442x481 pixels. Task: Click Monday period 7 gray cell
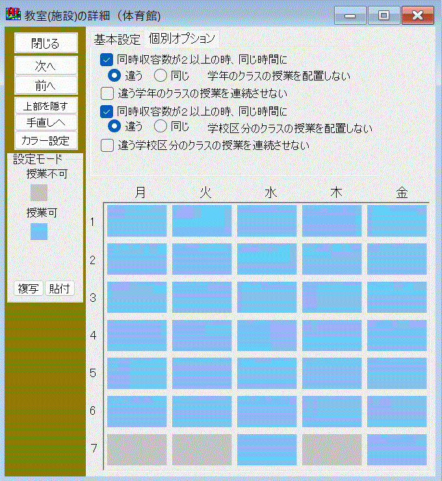(137, 449)
